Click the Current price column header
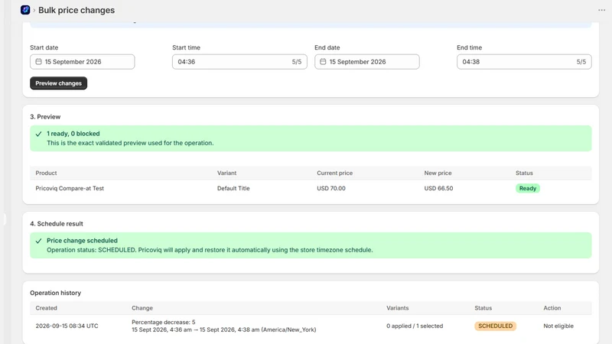The height and width of the screenshot is (344, 612). 334,173
